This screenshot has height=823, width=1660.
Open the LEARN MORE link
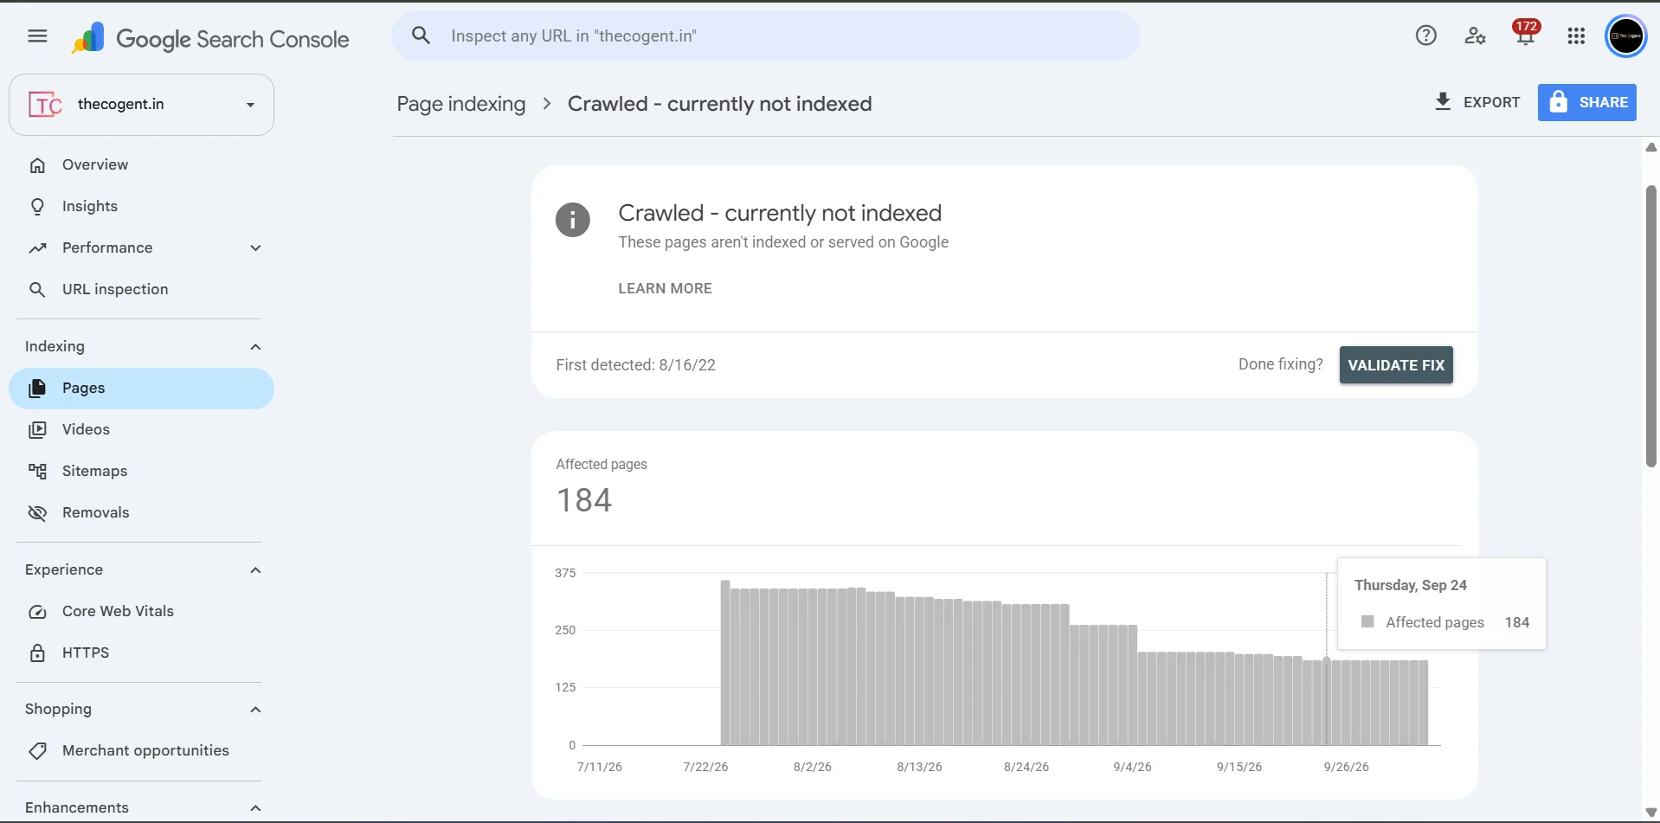[665, 288]
